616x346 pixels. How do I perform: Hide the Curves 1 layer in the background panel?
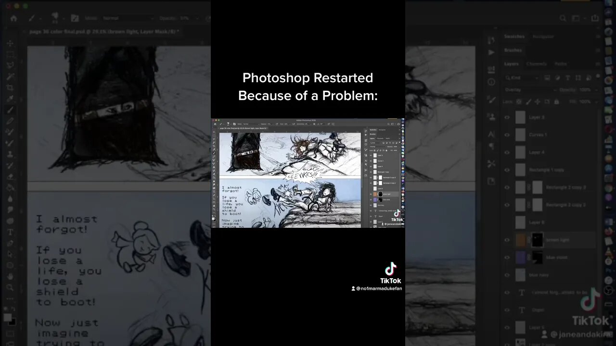pyautogui.click(x=507, y=135)
